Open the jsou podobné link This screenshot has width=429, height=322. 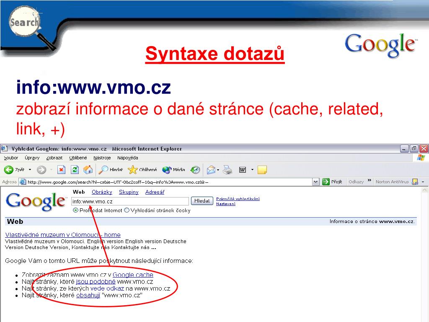pos(96,281)
